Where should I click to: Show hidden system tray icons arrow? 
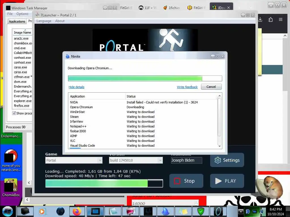click(x=241, y=211)
